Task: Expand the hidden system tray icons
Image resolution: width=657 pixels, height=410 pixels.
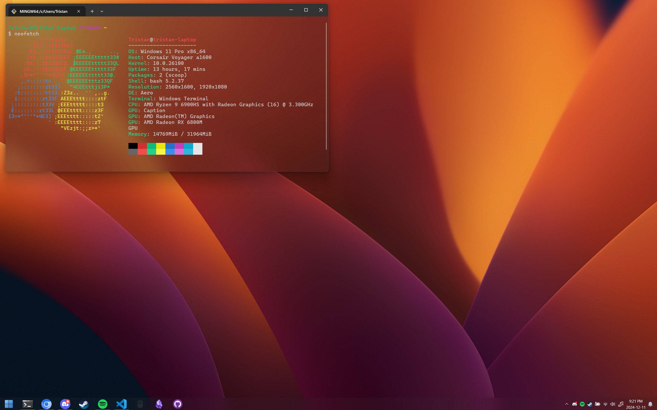Action: (x=567, y=404)
